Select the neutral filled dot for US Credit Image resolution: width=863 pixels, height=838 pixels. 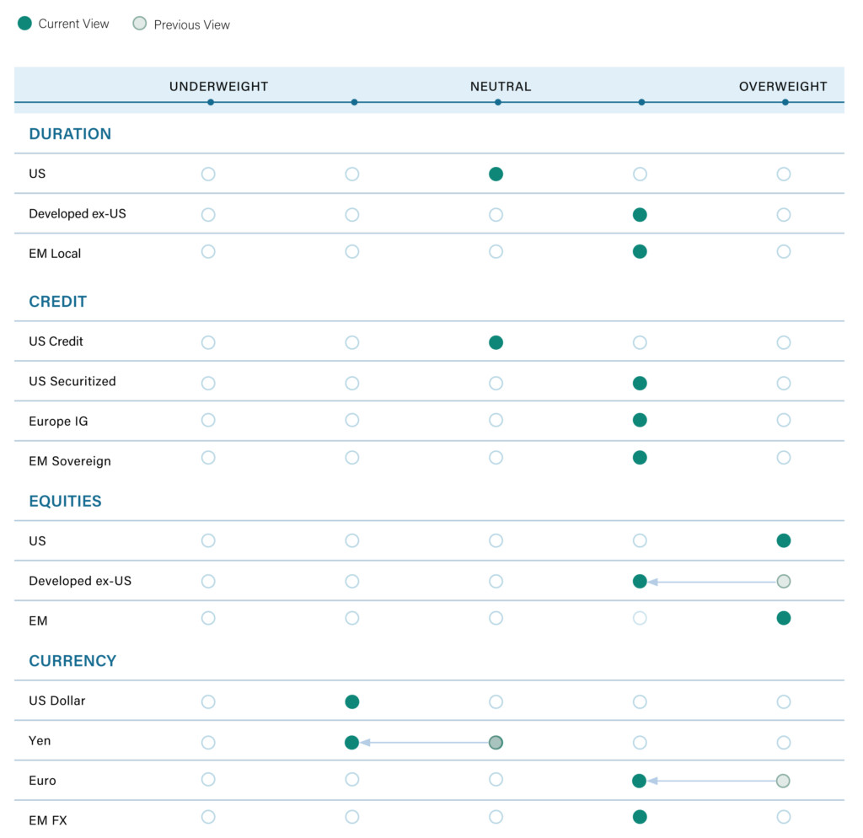[496, 342]
